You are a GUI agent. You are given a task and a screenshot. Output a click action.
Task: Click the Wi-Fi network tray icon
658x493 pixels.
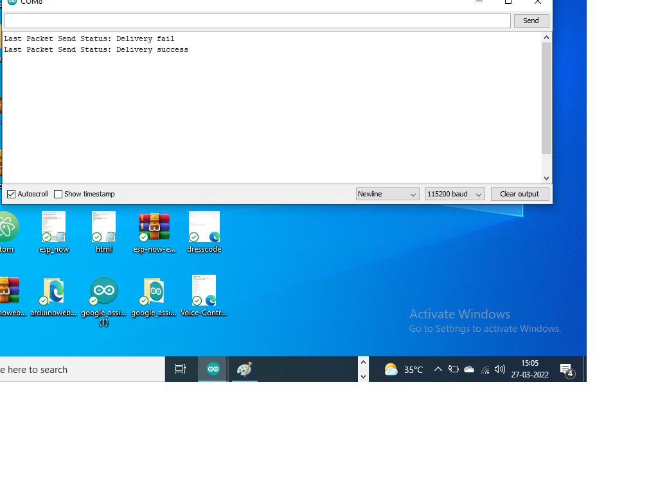[485, 369]
